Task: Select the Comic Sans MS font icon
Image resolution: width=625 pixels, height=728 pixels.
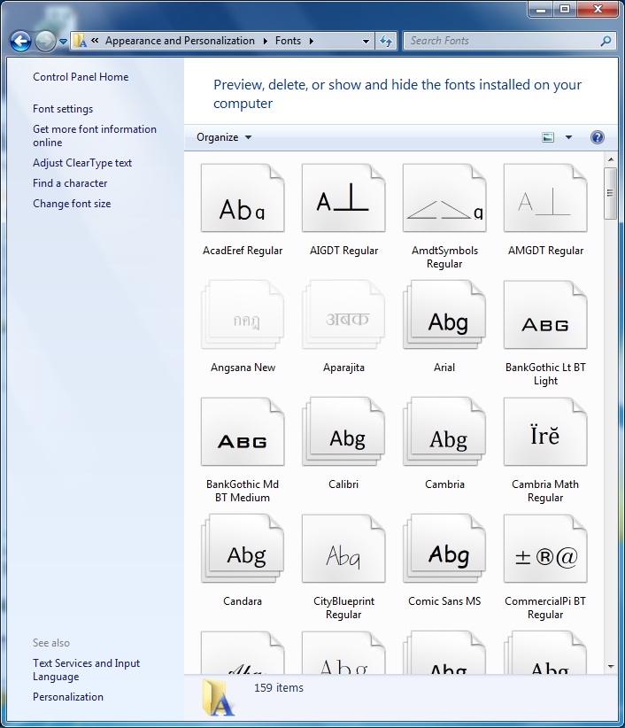Action: point(444,549)
